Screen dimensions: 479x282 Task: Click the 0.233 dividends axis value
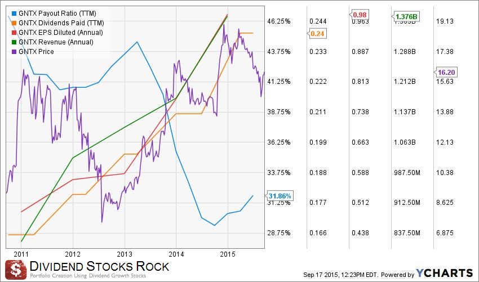pyautogui.click(x=318, y=52)
